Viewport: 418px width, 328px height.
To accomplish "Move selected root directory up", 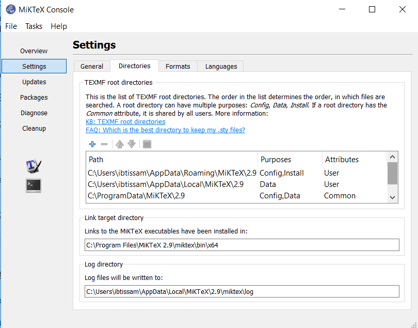I will coord(120,144).
